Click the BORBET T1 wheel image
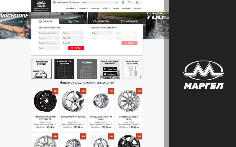The height and width of the screenshot is (147, 236). [x=73, y=101]
